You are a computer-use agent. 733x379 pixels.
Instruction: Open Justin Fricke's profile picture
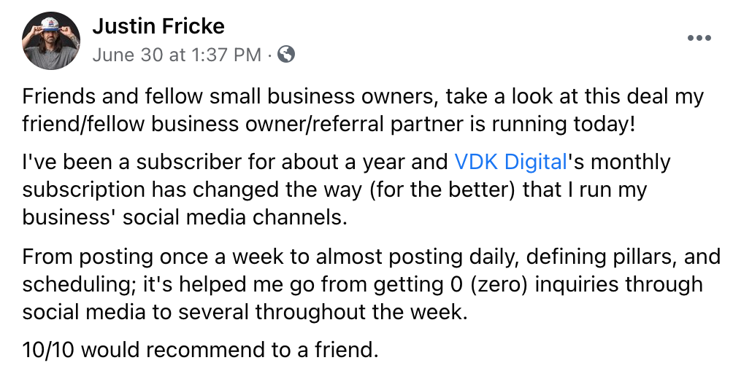[51, 41]
